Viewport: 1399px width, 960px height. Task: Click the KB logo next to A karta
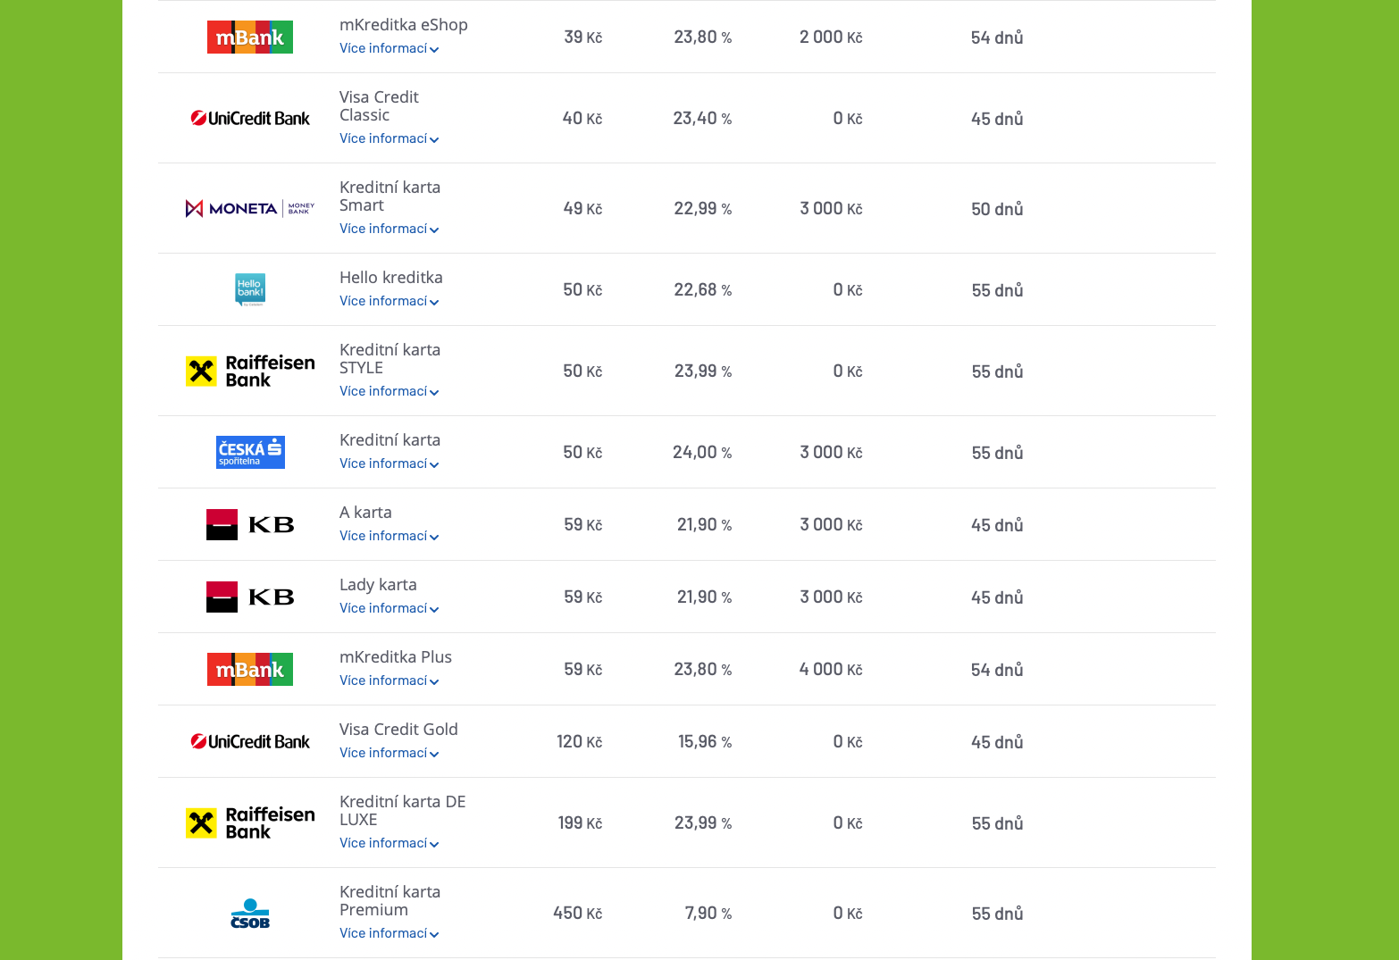(250, 524)
